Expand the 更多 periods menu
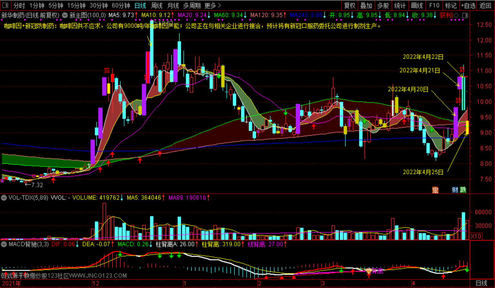Screen dimensions: 495x288 [213, 5]
